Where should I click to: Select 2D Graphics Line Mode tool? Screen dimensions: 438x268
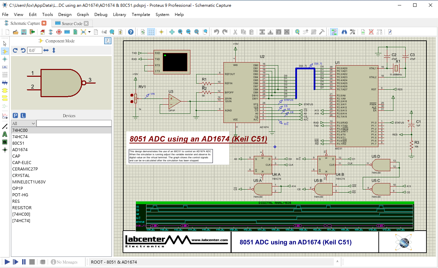tap(5, 126)
